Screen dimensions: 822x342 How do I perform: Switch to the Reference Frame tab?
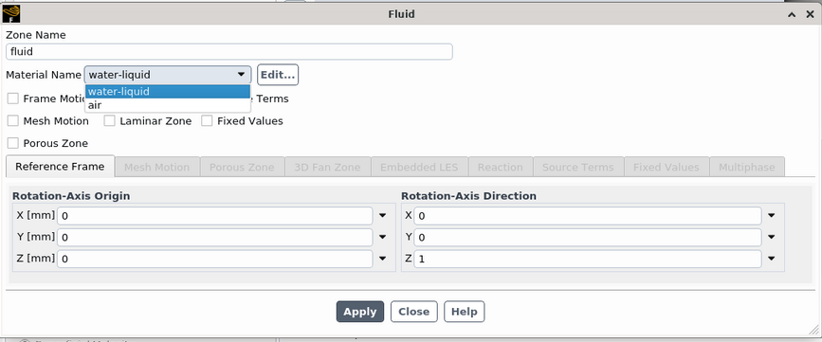[60, 167]
